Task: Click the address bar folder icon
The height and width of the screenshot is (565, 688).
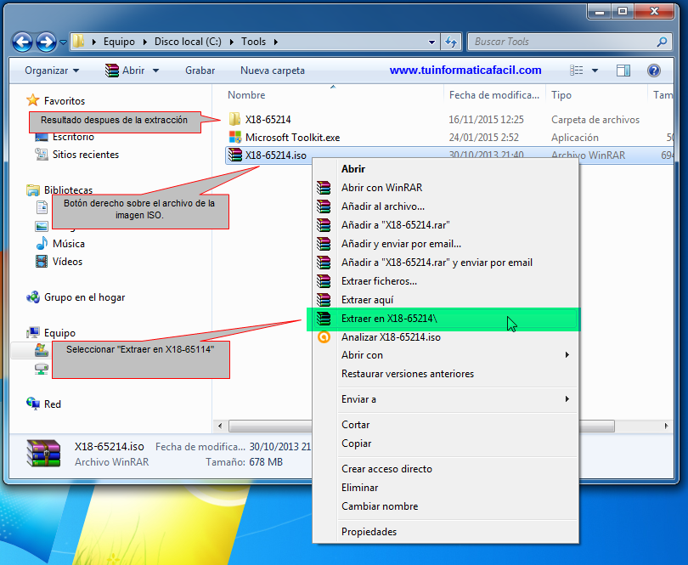Action: [x=78, y=42]
